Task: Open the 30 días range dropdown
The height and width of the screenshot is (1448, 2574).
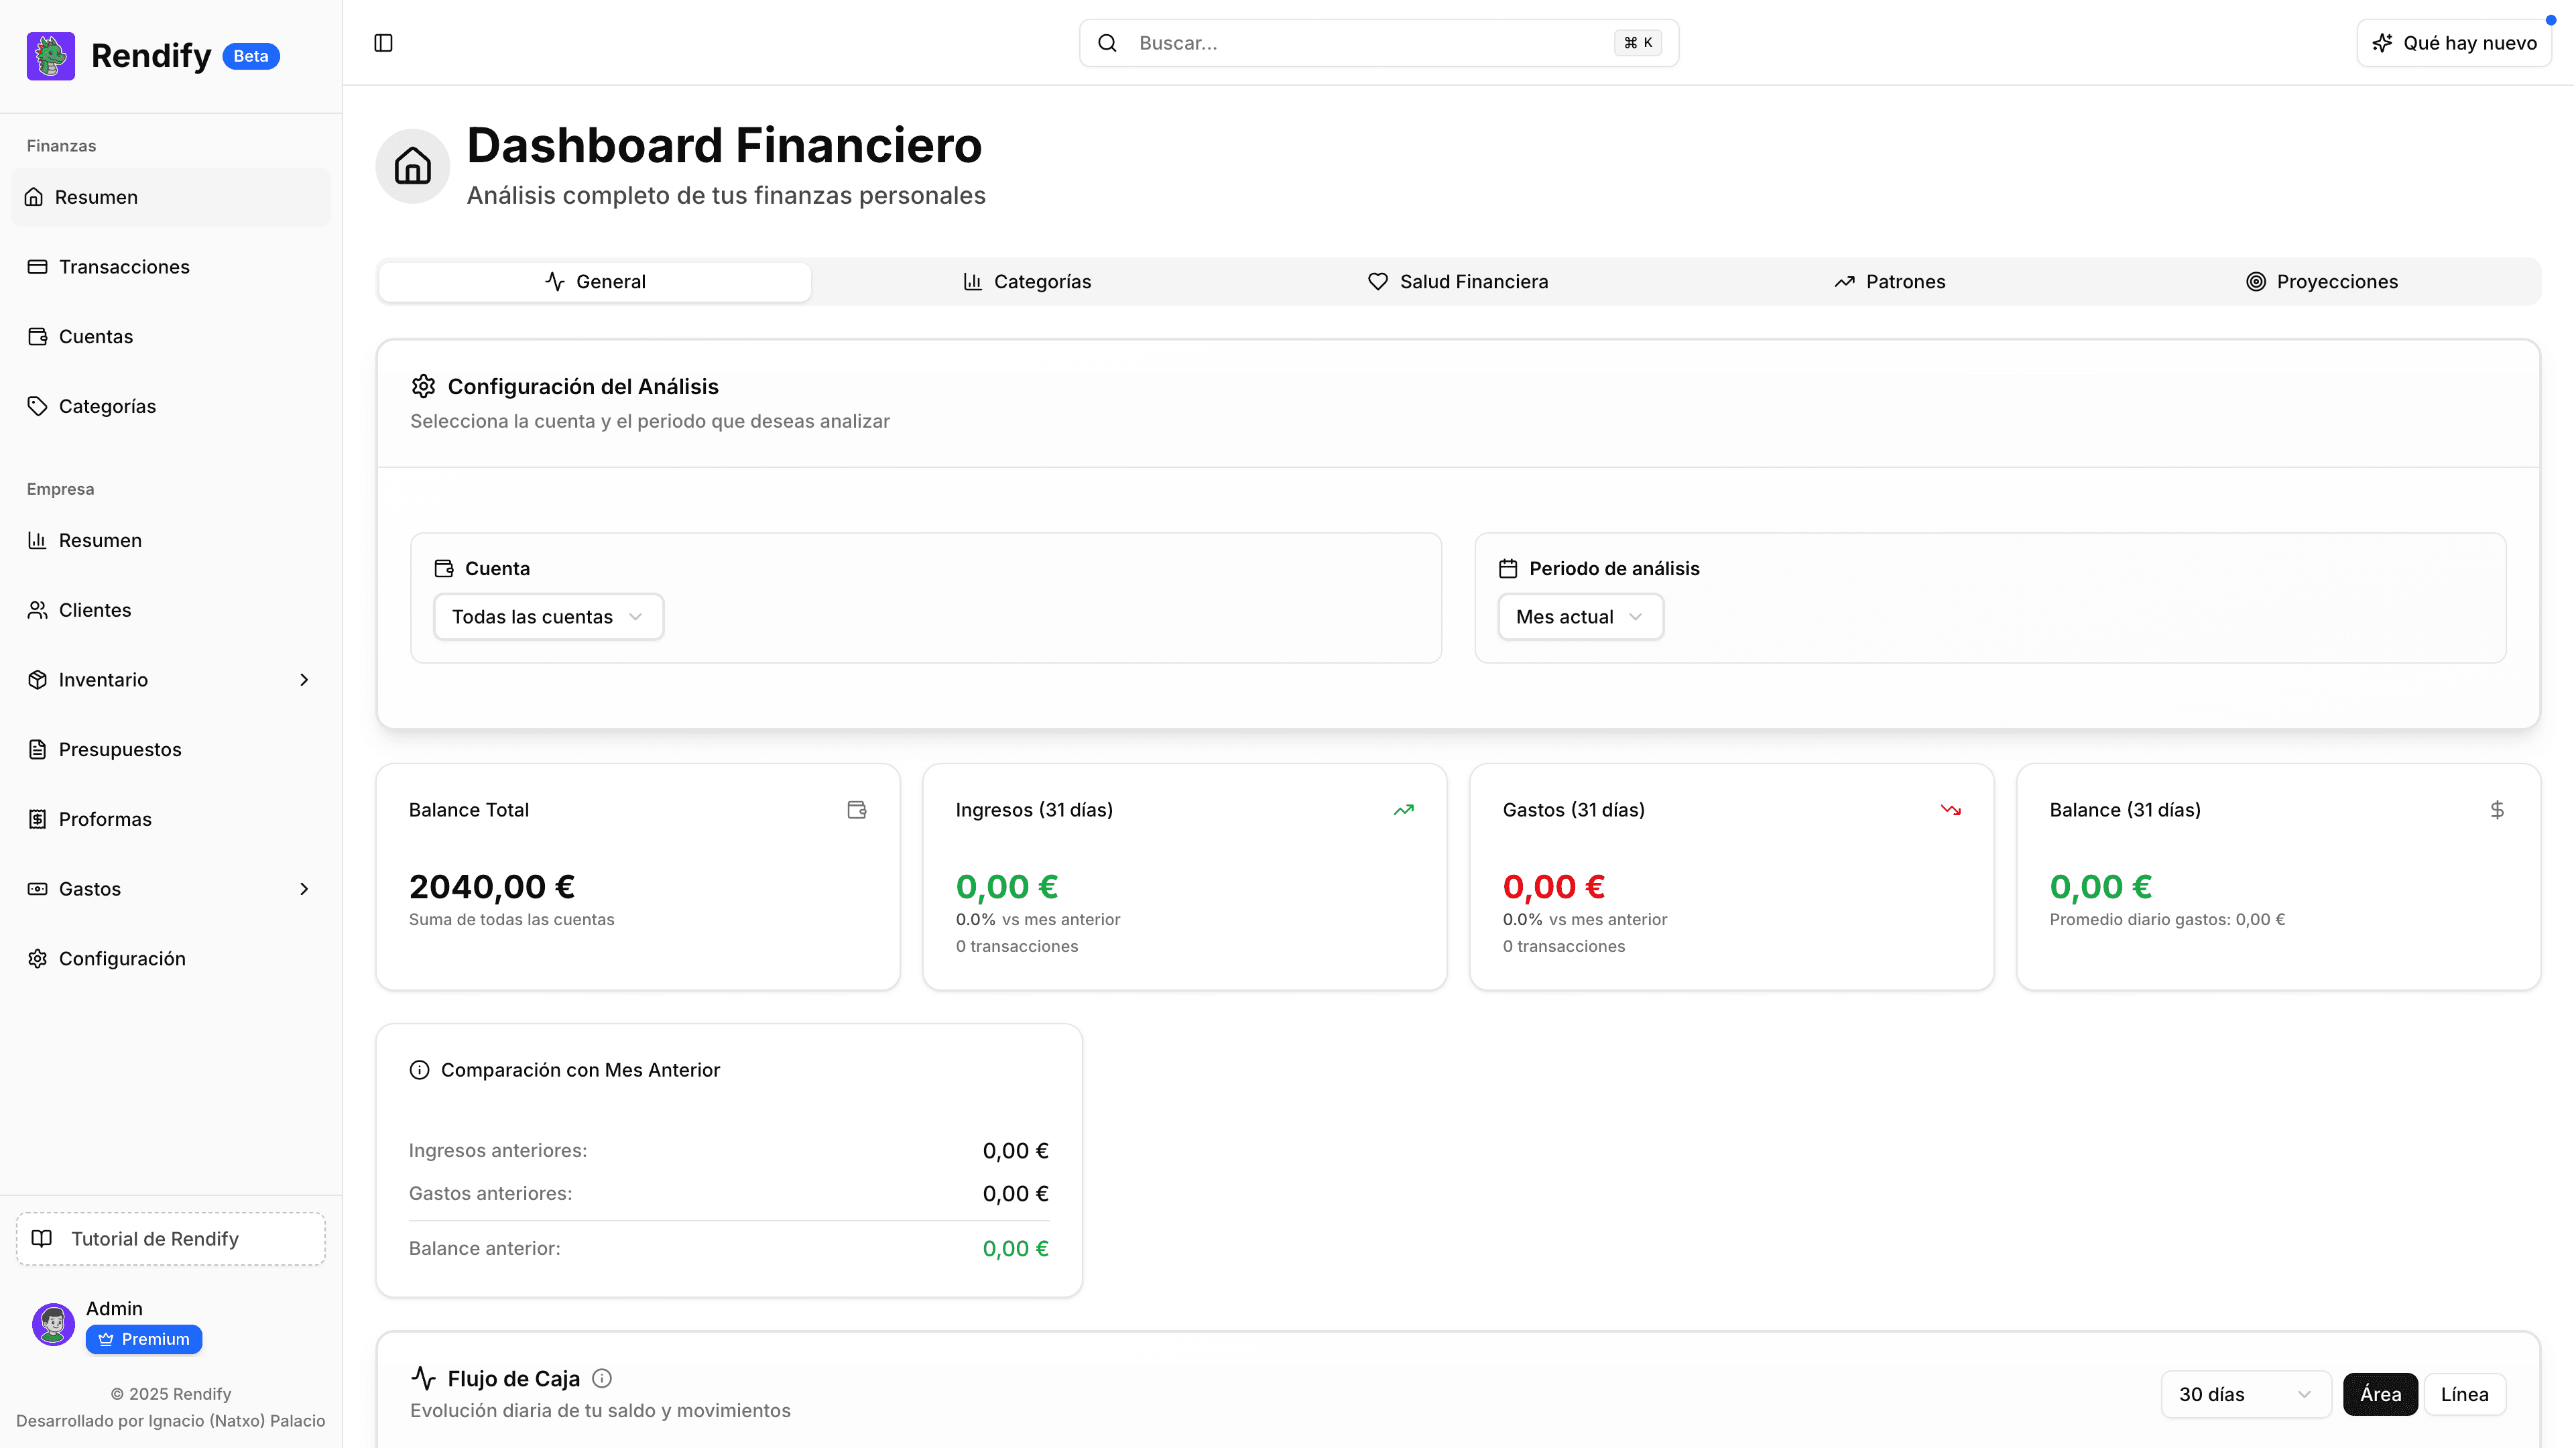Action: tap(2244, 1394)
